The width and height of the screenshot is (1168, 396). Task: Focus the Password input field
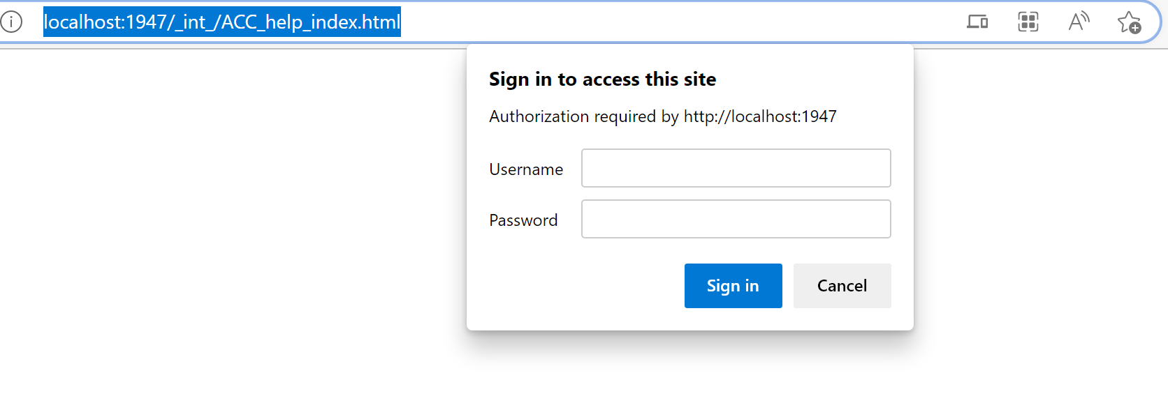(736, 219)
